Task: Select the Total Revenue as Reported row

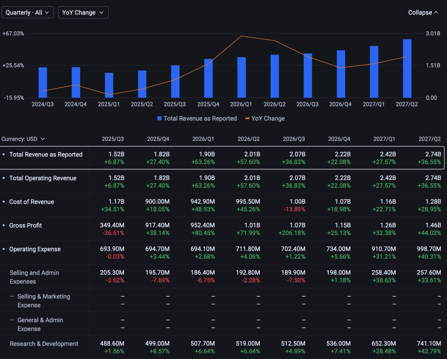Action: click(x=222, y=158)
